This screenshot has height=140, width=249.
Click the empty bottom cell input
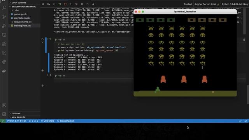point(94,80)
